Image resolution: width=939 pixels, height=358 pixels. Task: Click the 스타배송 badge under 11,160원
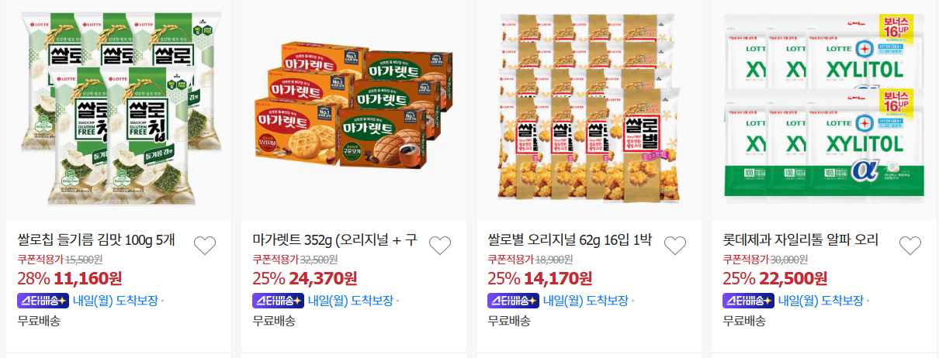pyautogui.click(x=43, y=301)
